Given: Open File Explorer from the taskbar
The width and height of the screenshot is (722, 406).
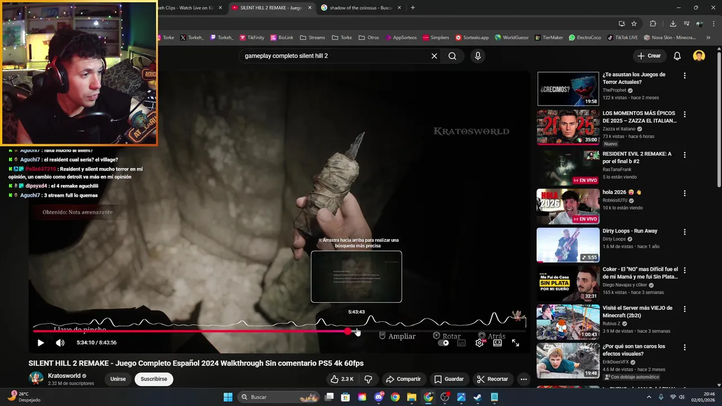Looking at the screenshot, I should [x=411, y=397].
